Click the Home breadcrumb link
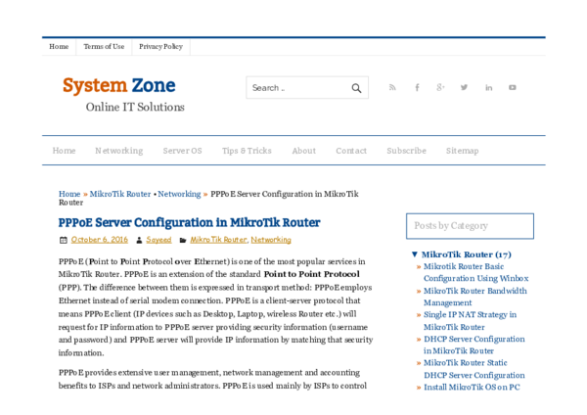The image size is (587, 415). 68,194
